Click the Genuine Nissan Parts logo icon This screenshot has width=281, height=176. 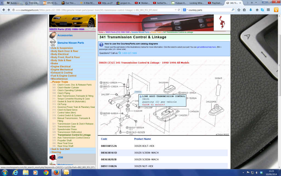coord(53,43)
